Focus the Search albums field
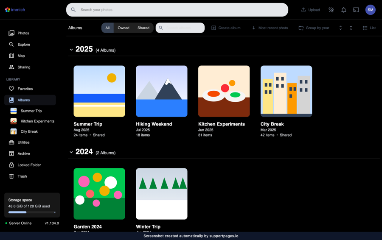 tap(180, 28)
